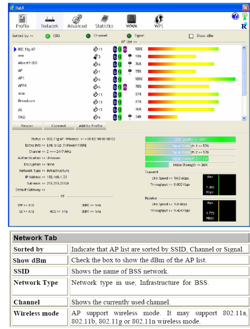Select the AlbertY-200 network row

(x=127, y=64)
